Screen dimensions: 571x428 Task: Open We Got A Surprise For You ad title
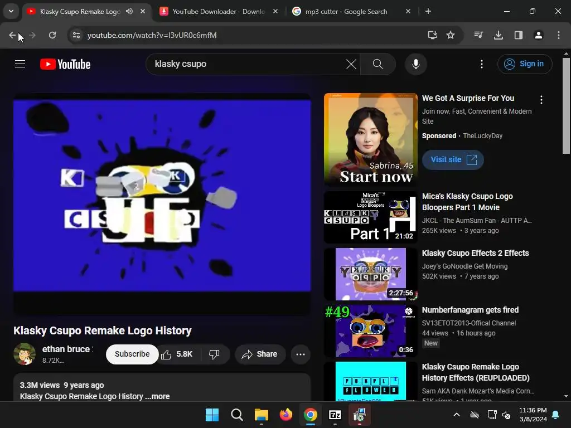(468, 98)
